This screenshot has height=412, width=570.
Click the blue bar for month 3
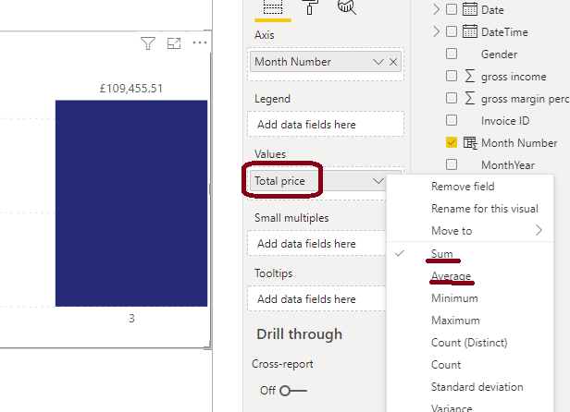tap(131, 203)
